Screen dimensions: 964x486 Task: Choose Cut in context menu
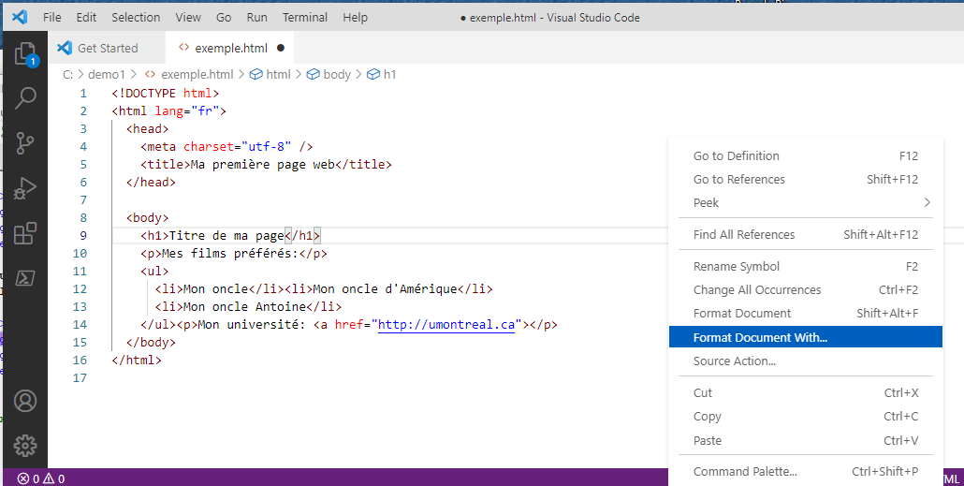(806, 392)
